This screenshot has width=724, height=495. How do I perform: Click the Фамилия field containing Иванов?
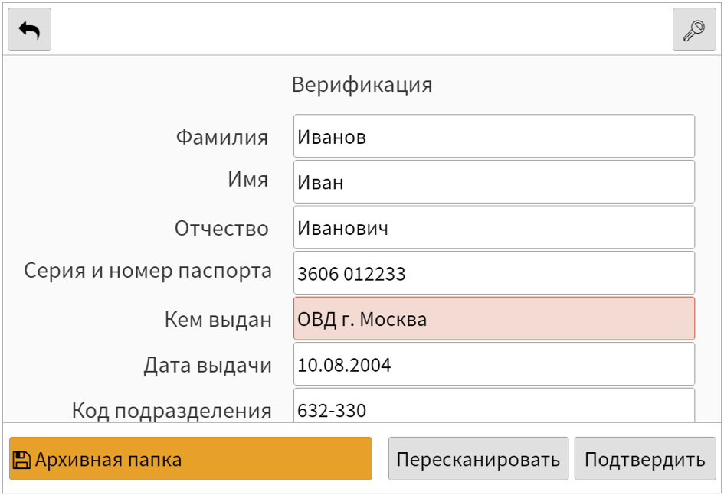(494, 136)
